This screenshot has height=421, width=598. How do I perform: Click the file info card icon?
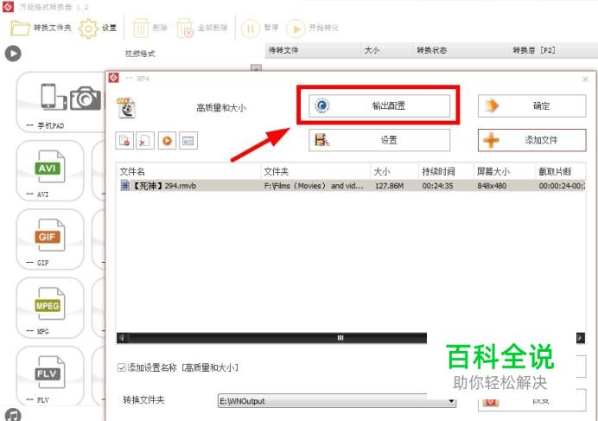(188, 140)
